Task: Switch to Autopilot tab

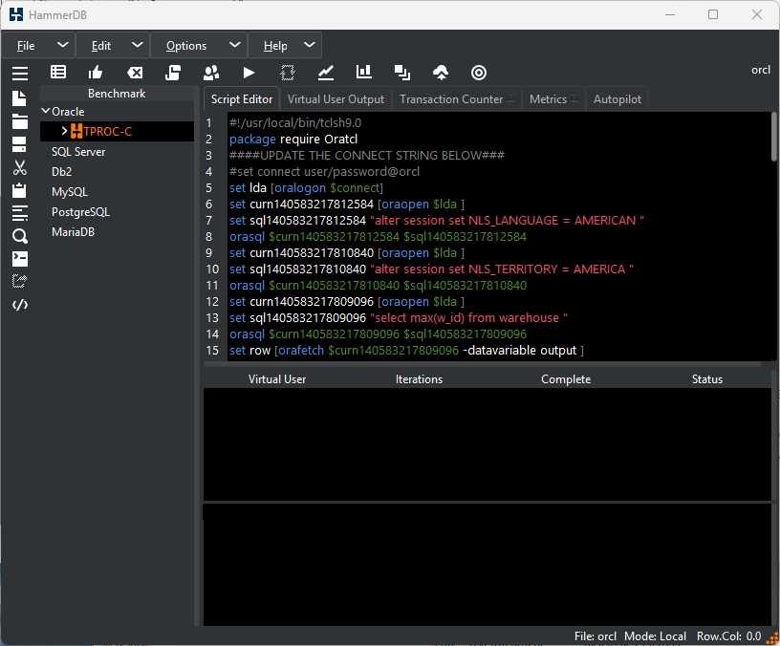Action: (x=617, y=99)
